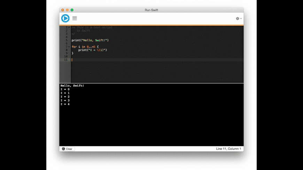
Task: Click the 'I = 4' console output line
Action: click(x=65, y=104)
